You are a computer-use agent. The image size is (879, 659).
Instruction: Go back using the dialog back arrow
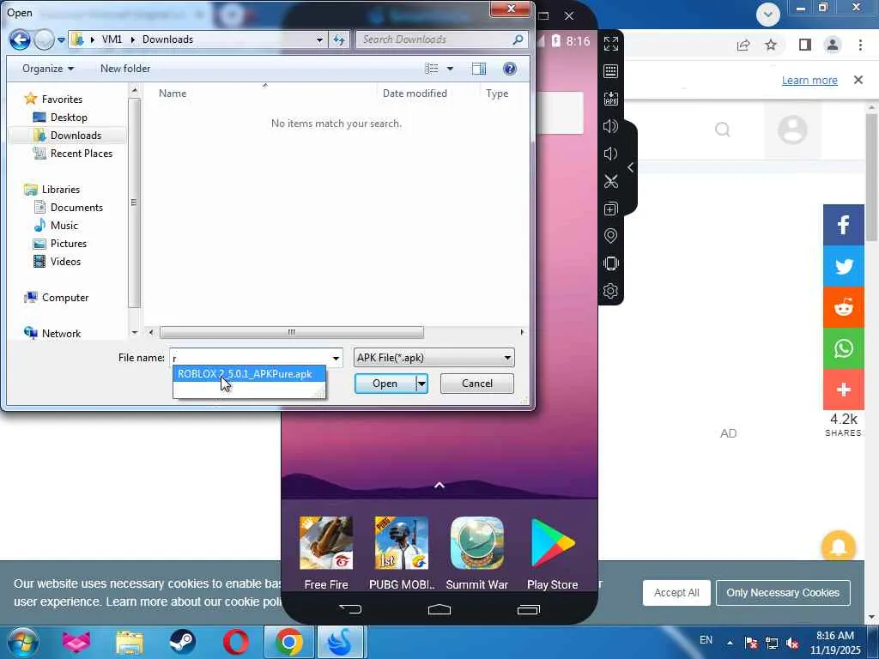click(20, 39)
